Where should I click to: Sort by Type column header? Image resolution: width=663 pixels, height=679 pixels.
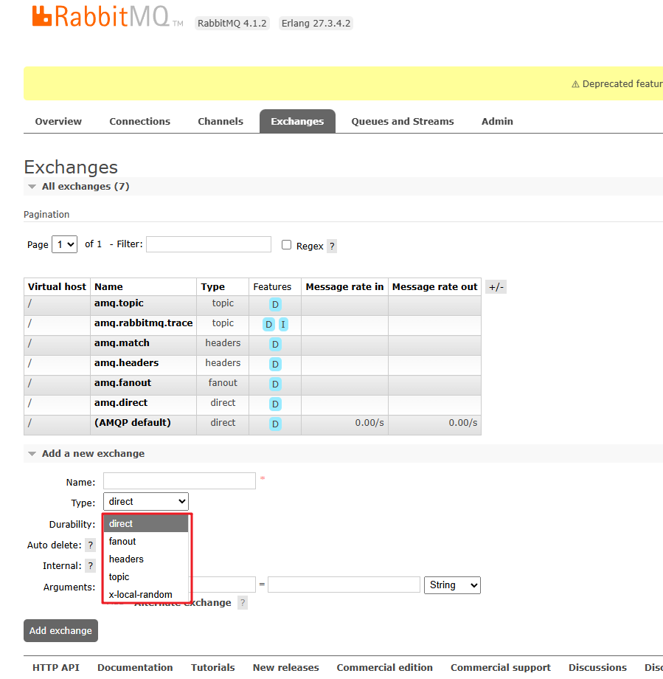[213, 286]
